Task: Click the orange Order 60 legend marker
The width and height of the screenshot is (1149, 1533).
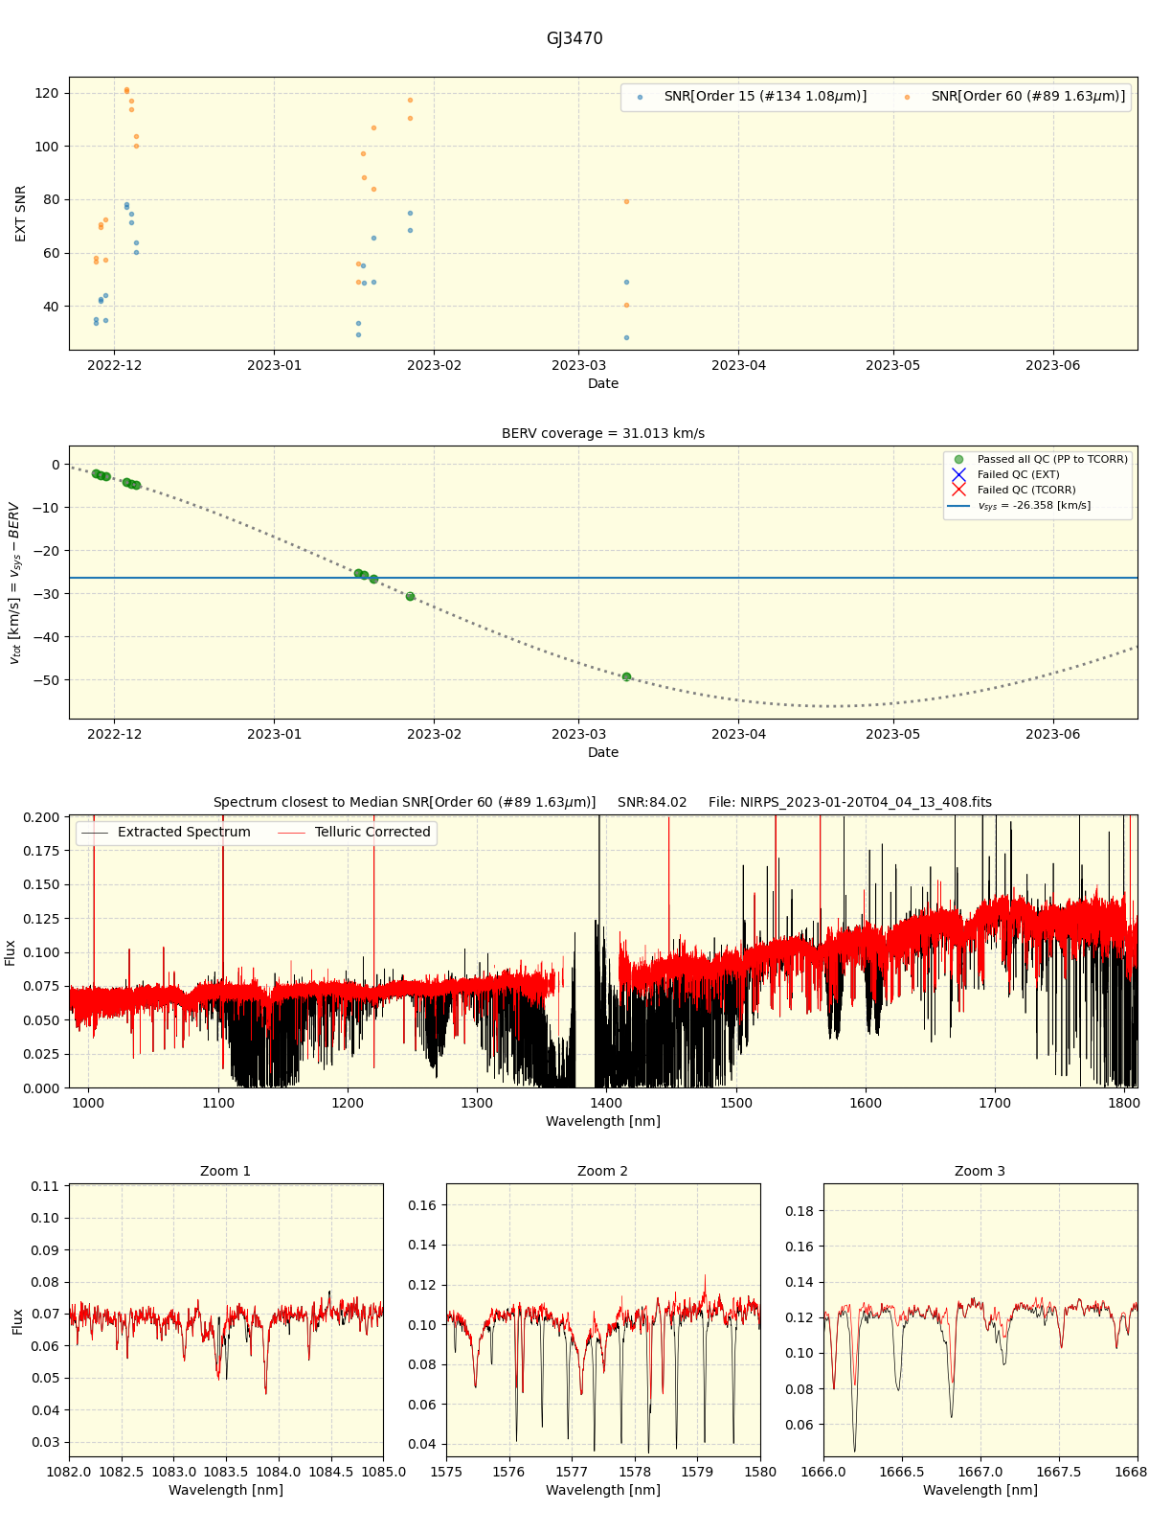Action: 907,98
